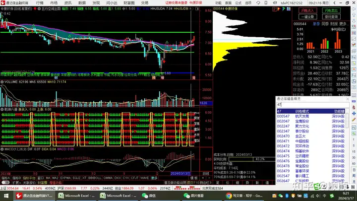Apply the GMMA indicator
Image resolution: width=357 pixels, height=201 pixels.
pos(108,178)
